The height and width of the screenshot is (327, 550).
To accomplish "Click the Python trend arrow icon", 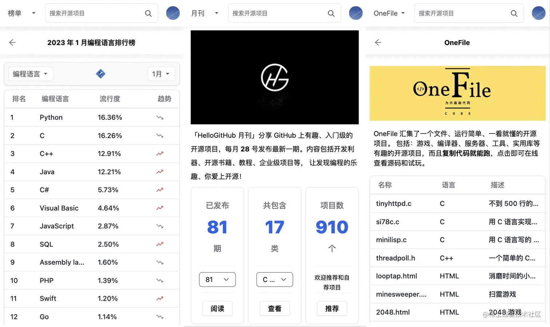I will [x=160, y=117].
